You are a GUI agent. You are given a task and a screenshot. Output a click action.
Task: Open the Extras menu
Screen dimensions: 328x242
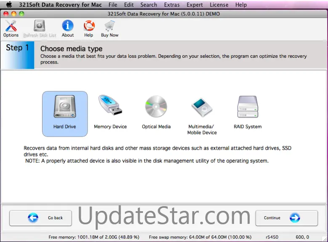(172, 5)
